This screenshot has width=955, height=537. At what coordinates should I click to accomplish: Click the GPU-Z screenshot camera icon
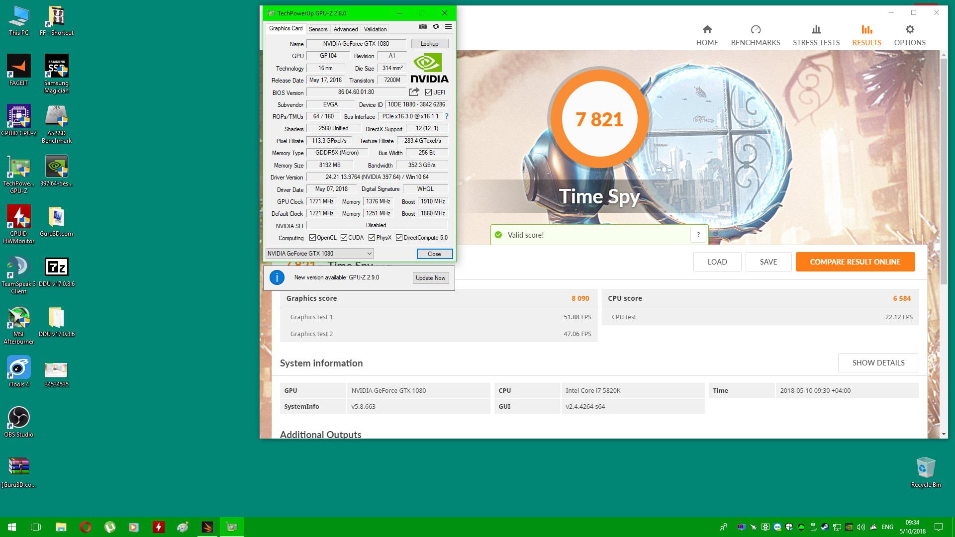(422, 27)
